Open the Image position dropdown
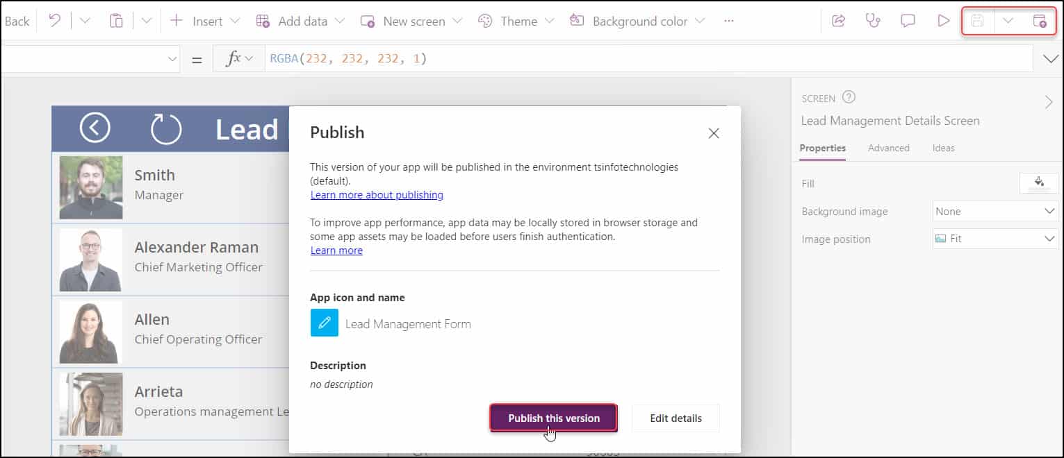Image resolution: width=1064 pixels, height=458 pixels. (995, 238)
